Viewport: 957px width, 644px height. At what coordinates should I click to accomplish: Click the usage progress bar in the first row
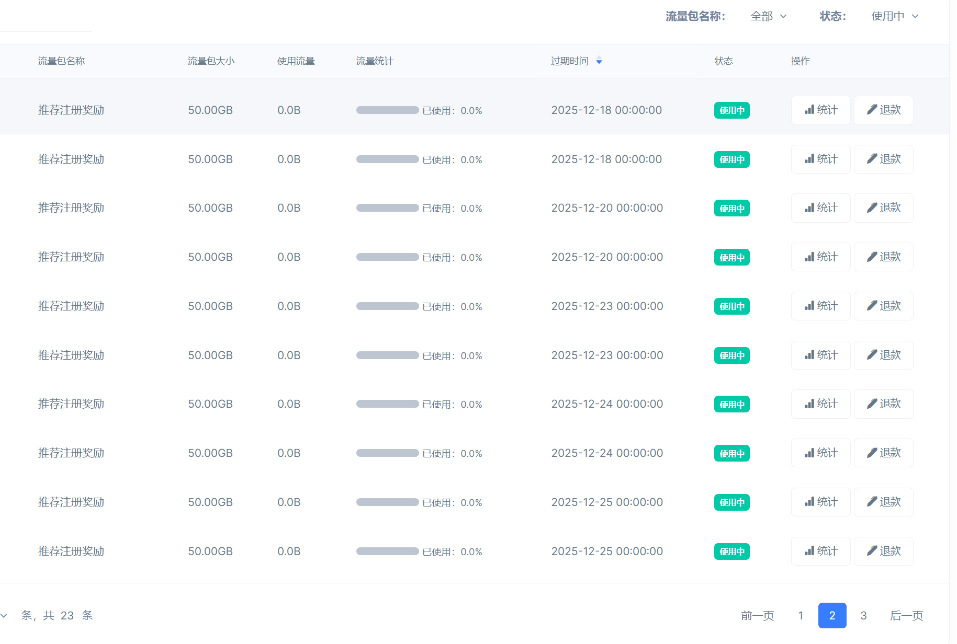click(x=387, y=110)
